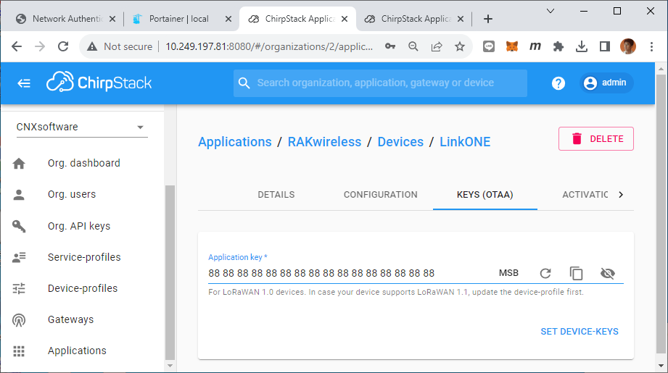Switch to the DETAILS tab
668x373 pixels.
coord(276,195)
